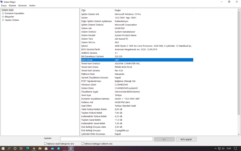This screenshot has height=151, width=241.
Task: Open the Görünüm menu
Action: pos(22,6)
